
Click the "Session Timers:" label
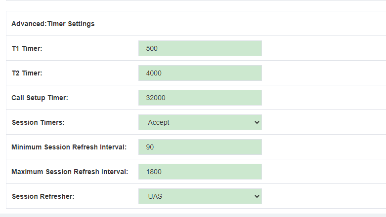point(38,122)
